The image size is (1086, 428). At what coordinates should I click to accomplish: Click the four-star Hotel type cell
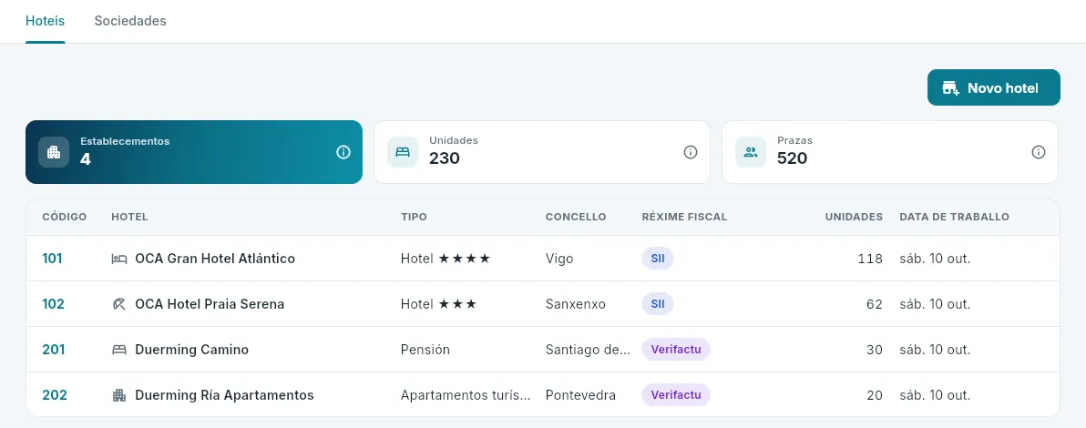[x=446, y=259]
